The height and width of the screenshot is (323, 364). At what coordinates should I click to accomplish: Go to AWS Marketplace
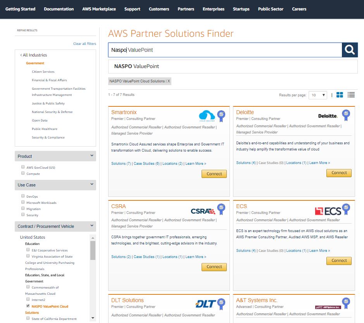click(x=99, y=9)
